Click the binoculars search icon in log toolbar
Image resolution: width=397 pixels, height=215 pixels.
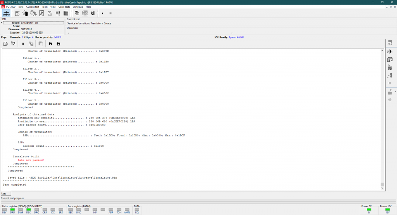coord(50,44)
